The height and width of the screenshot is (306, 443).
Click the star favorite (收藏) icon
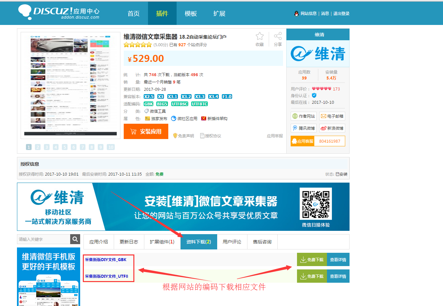(x=260, y=36)
